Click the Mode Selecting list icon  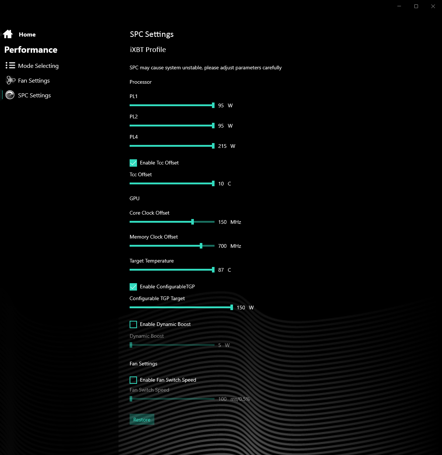click(10, 66)
